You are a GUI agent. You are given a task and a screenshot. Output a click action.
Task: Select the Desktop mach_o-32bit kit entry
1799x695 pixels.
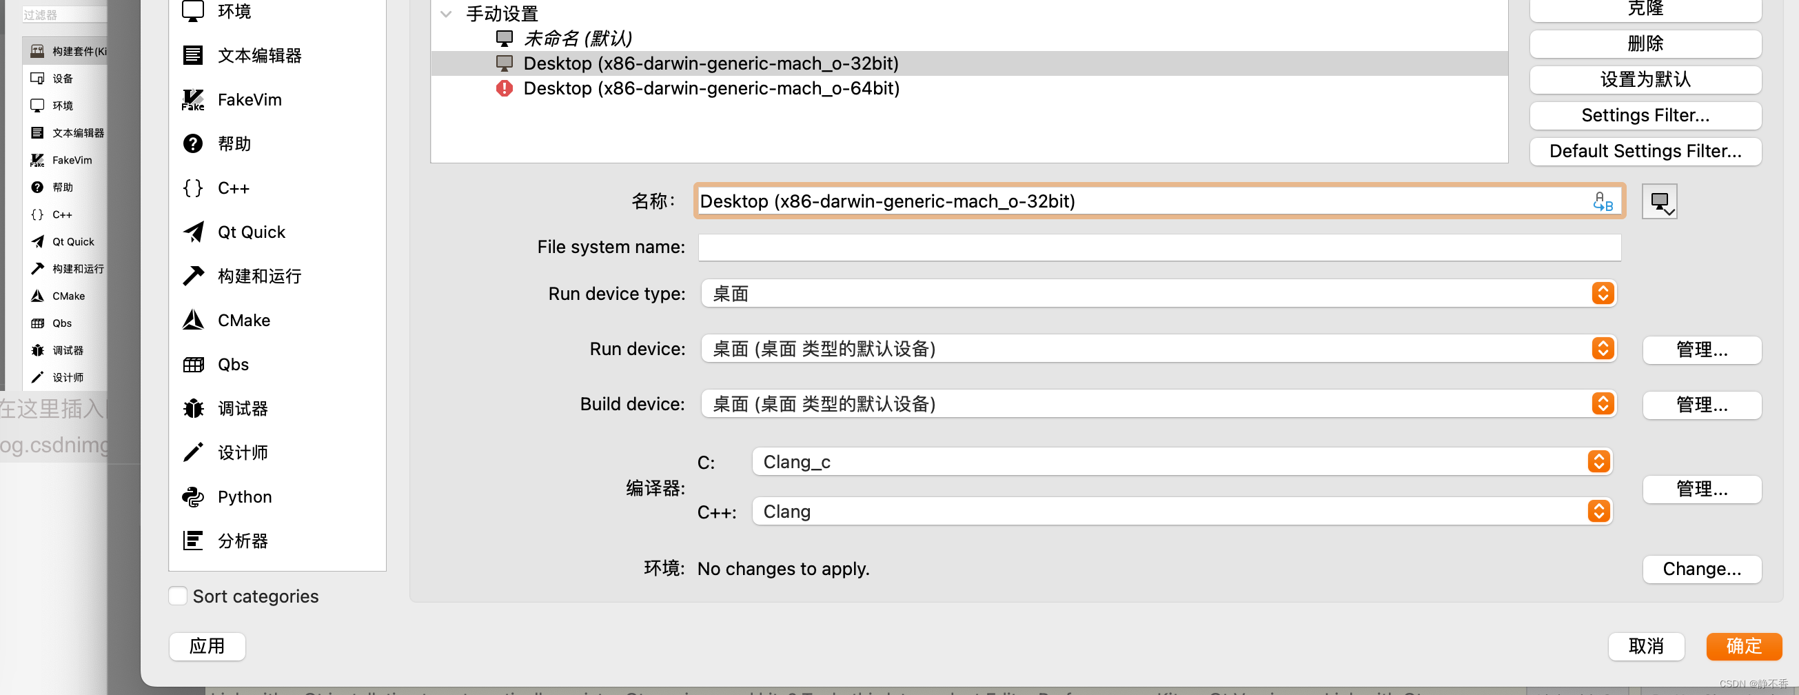pyautogui.click(x=711, y=63)
